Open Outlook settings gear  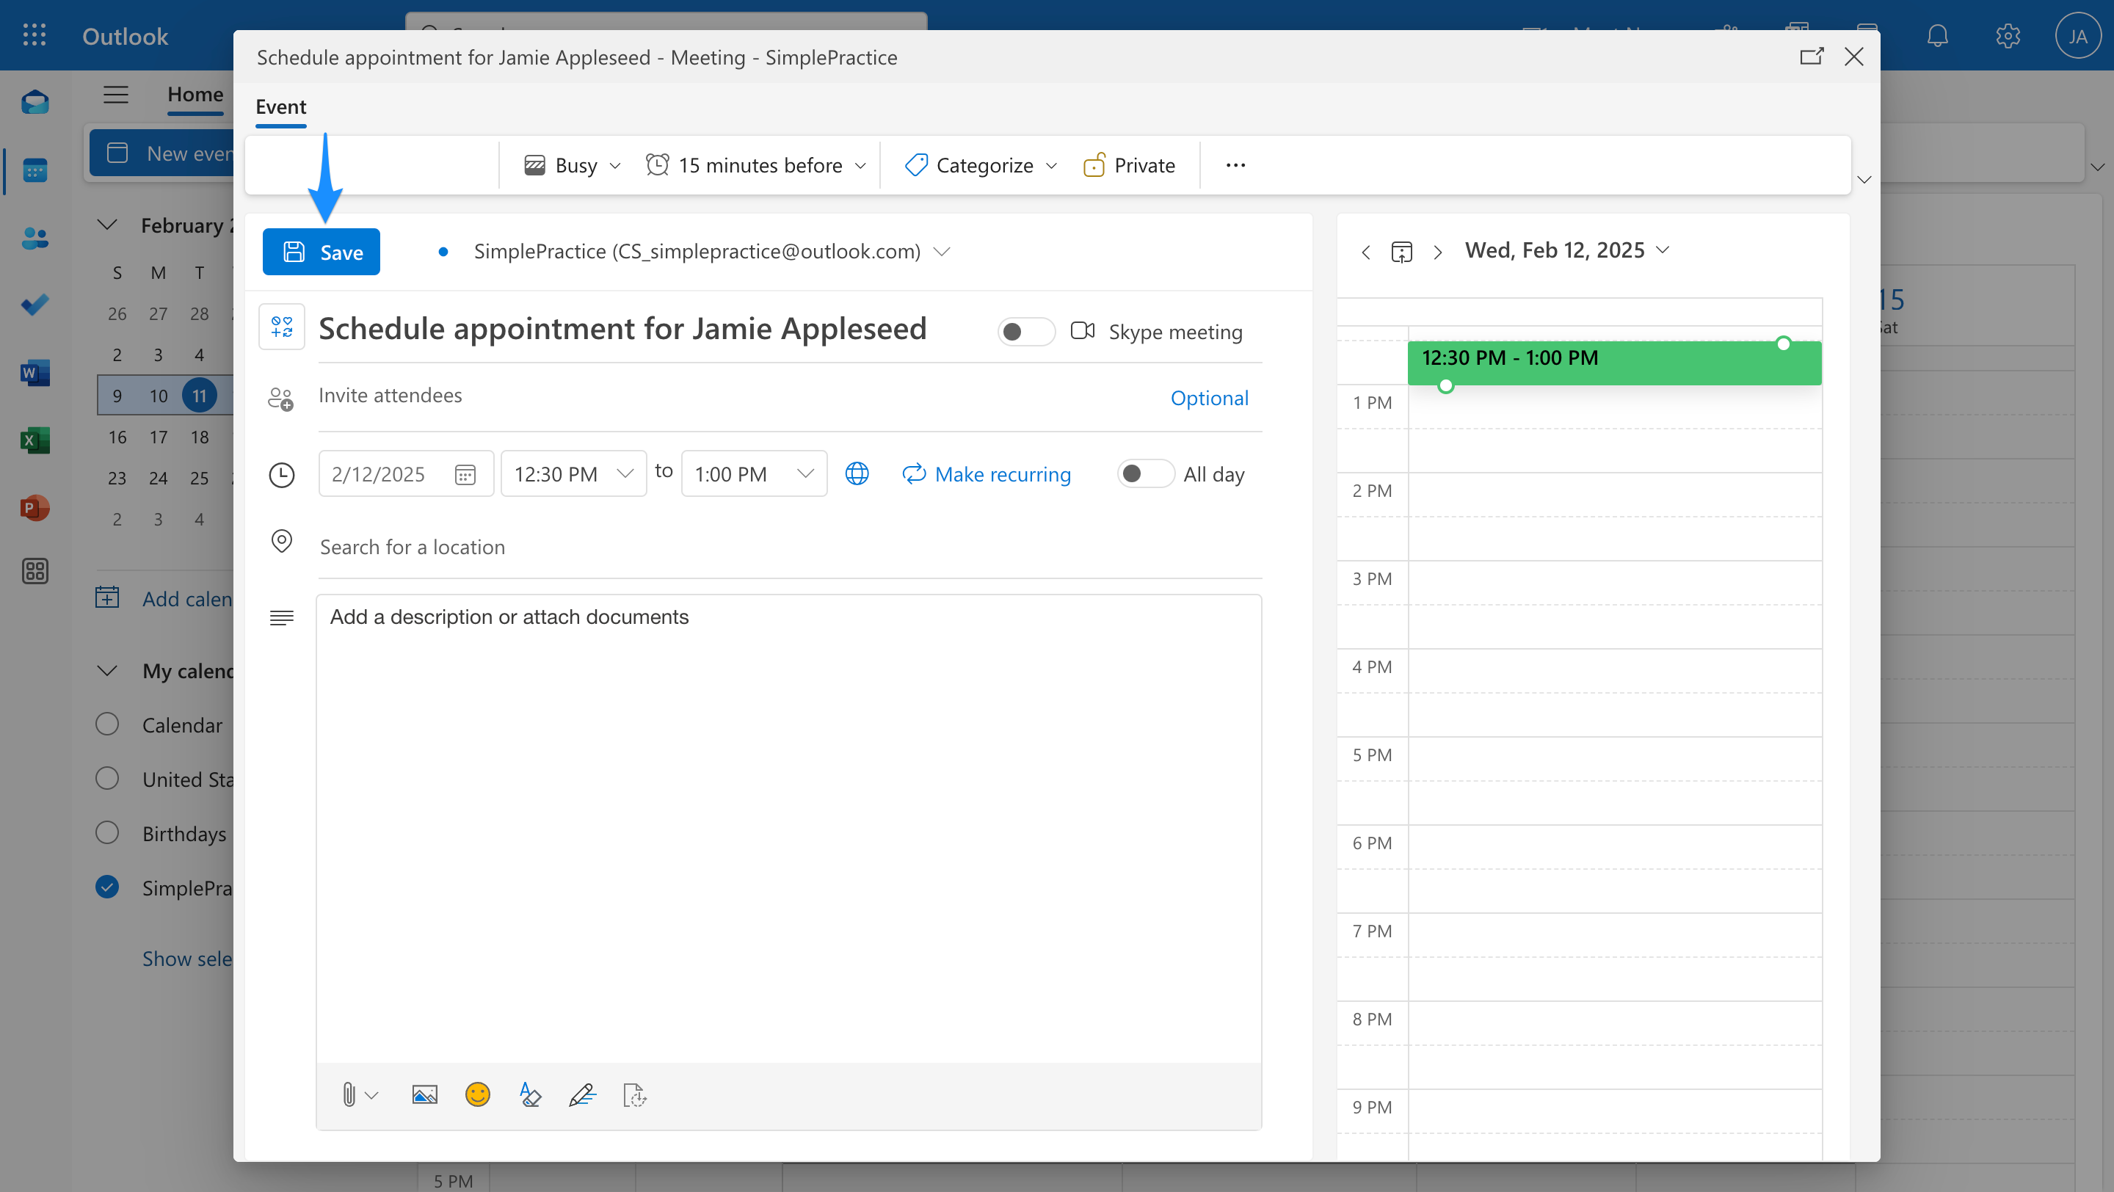(2008, 36)
